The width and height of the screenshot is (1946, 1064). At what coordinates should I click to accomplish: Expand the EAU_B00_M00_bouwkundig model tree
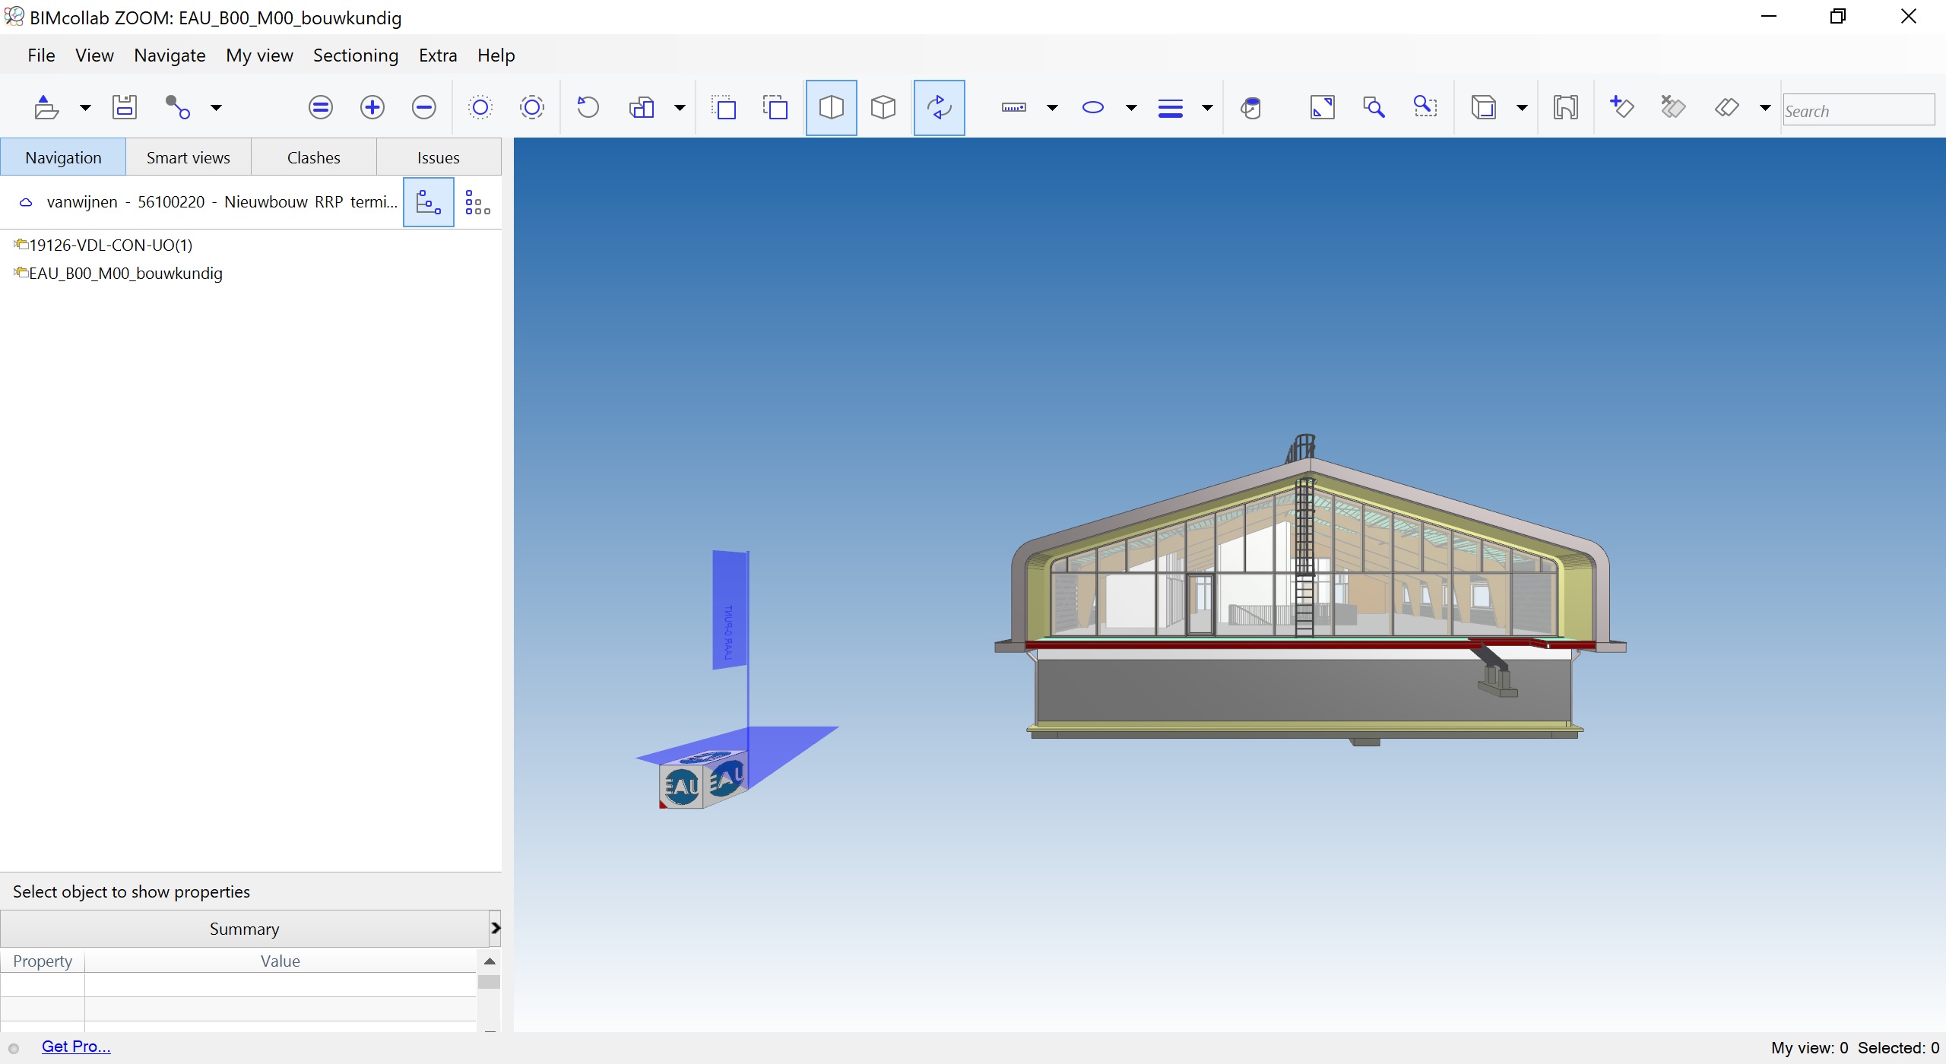pos(11,273)
